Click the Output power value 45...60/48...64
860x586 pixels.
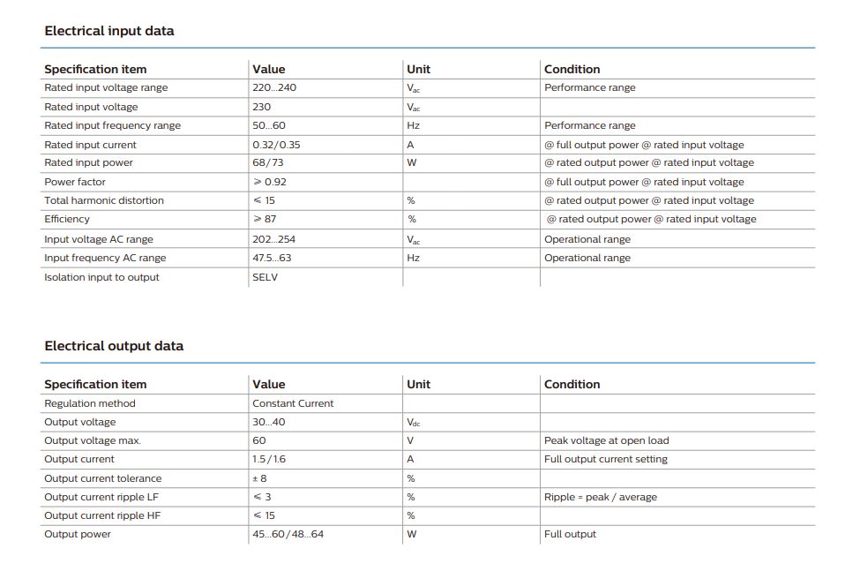[x=288, y=534]
